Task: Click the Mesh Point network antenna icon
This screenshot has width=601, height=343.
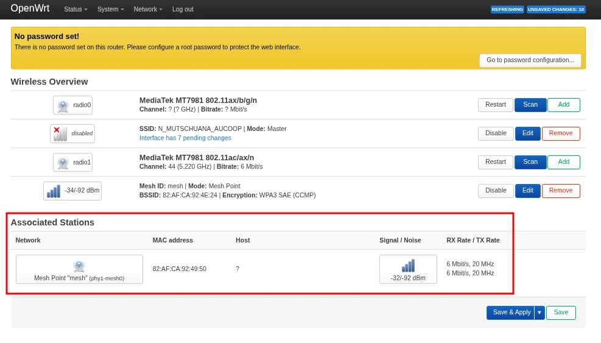Action: click(79, 266)
